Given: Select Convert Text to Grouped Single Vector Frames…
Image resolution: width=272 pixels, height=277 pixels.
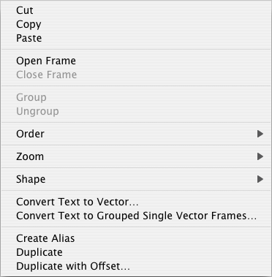Looking at the screenshot, I should tap(136, 216).
